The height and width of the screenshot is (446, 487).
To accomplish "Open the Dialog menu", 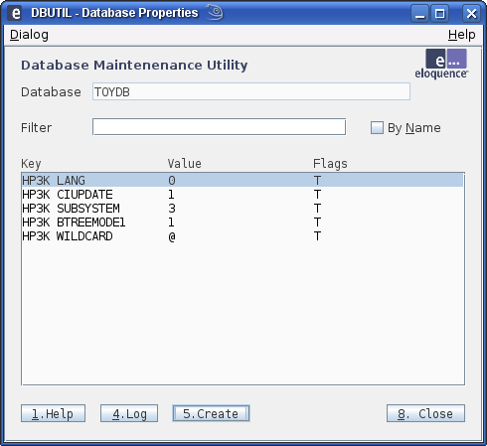I will [x=29, y=35].
